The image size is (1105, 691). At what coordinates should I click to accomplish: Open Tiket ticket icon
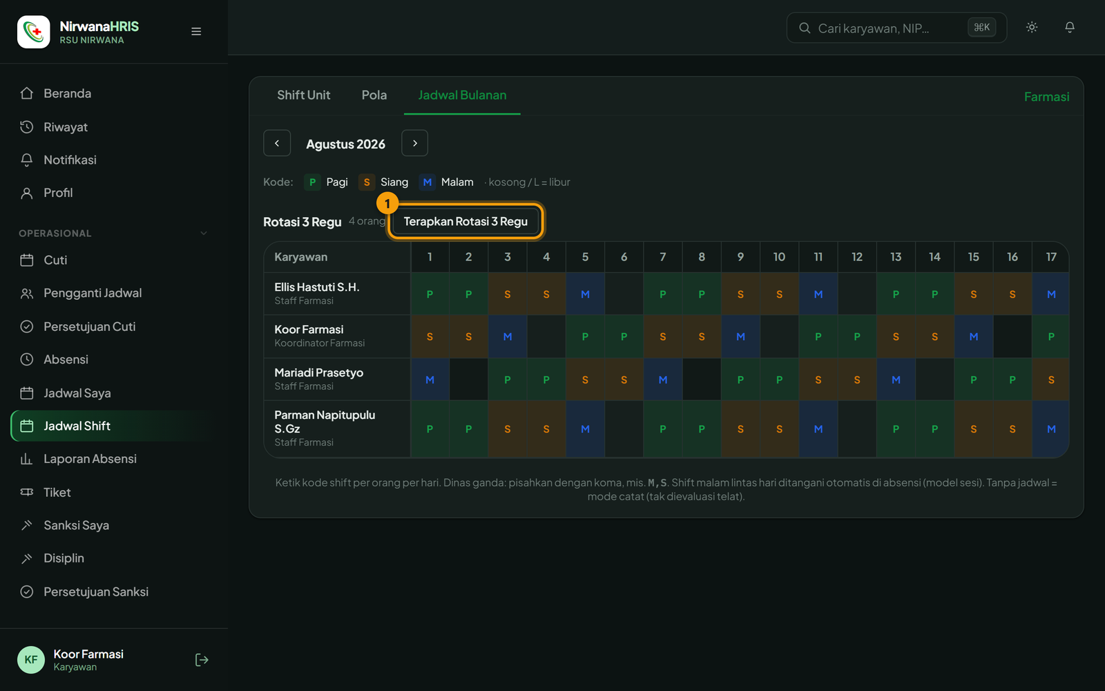[27, 492]
